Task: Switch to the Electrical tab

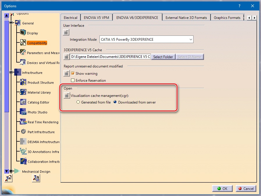Action: pos(71,18)
